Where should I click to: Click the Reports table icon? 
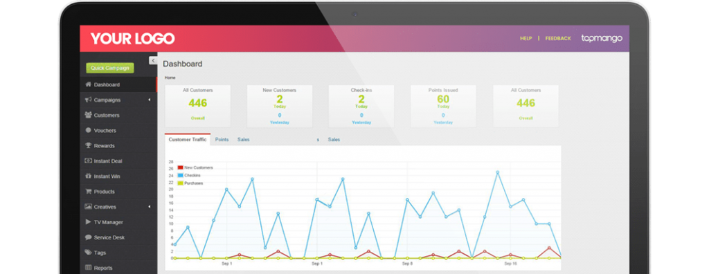tap(88, 268)
